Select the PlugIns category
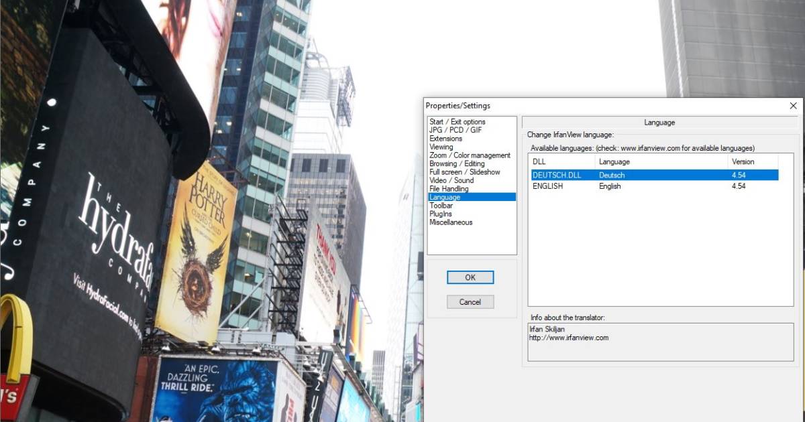This screenshot has width=805, height=422. pos(441,214)
